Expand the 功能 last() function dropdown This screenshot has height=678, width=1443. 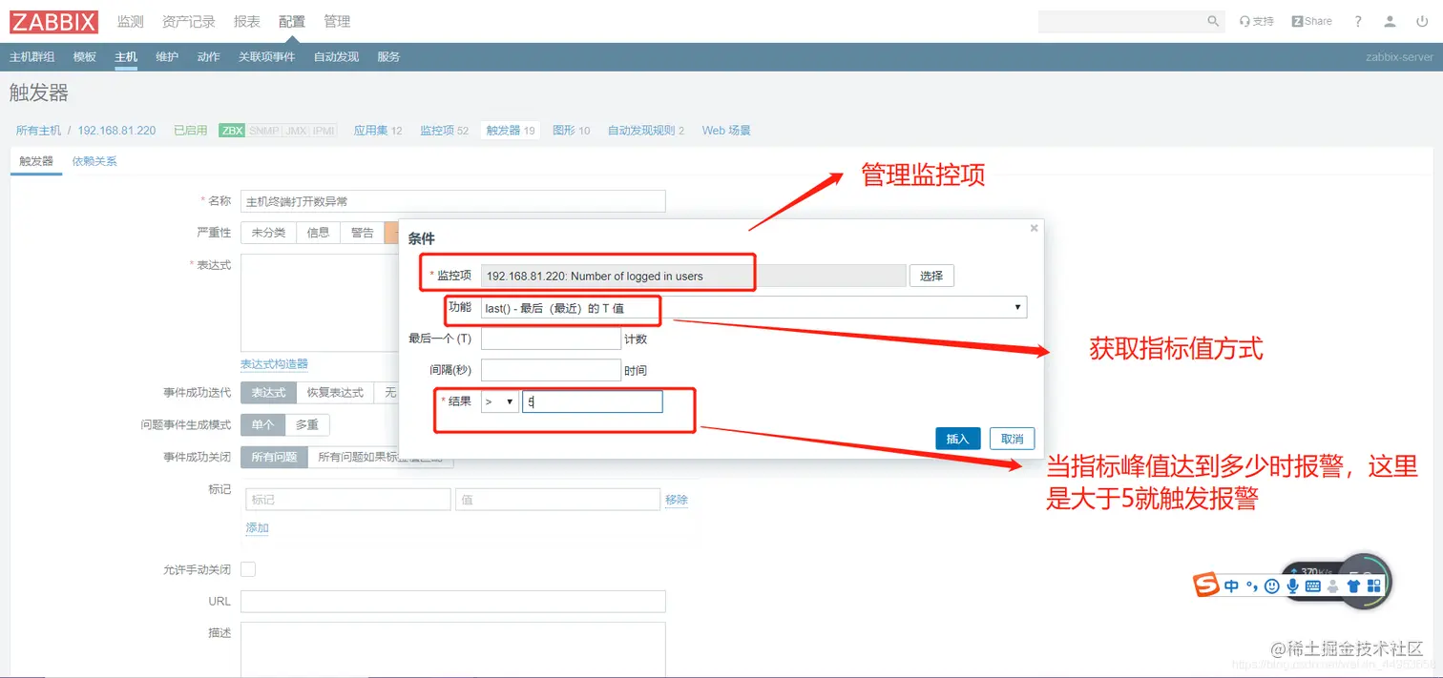click(753, 307)
